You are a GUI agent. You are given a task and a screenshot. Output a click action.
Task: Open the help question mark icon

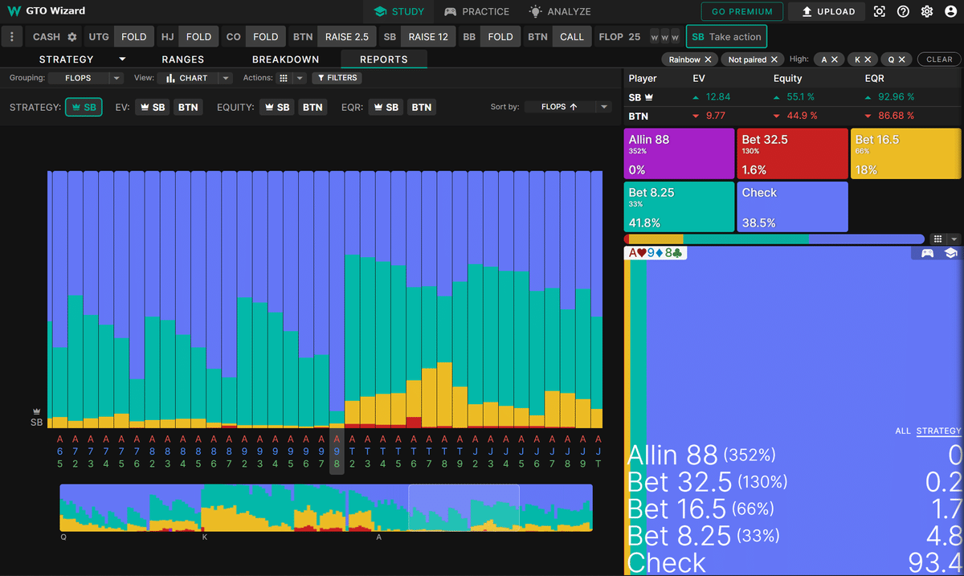click(903, 11)
